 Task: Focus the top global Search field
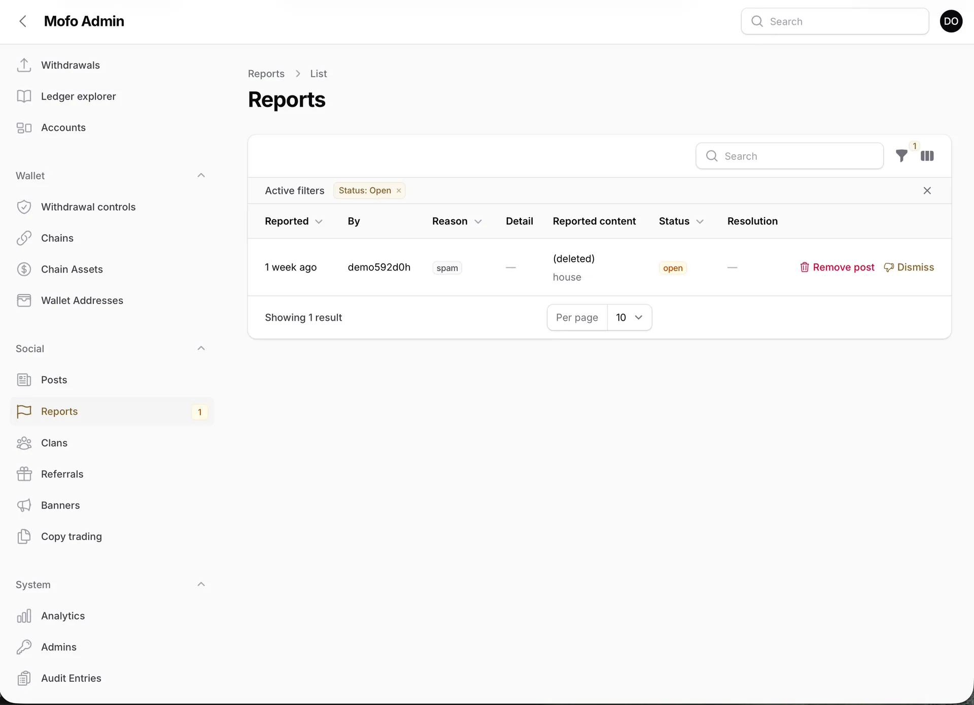pos(834,21)
